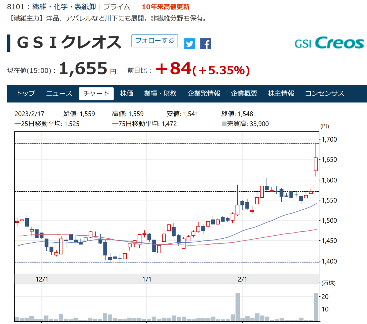Viewport: 367px width, 324px height.
Task: Switch to the ニュース tab
Action: pos(59,93)
